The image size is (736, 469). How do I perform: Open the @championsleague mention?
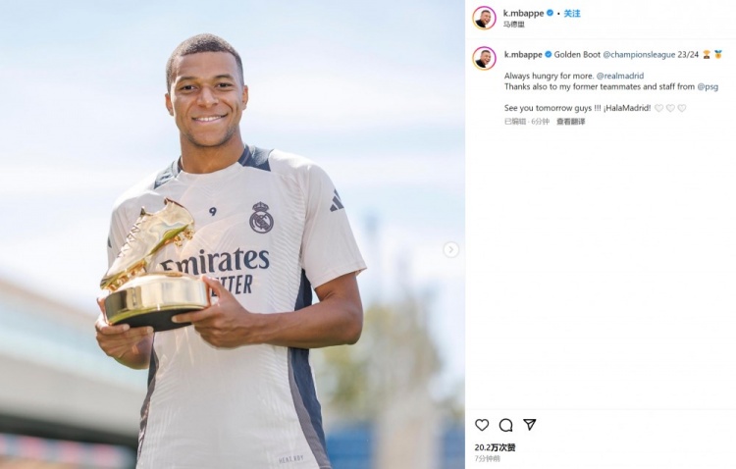[x=639, y=55]
